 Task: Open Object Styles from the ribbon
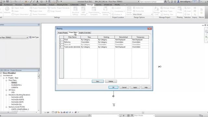[x=18, y=8]
